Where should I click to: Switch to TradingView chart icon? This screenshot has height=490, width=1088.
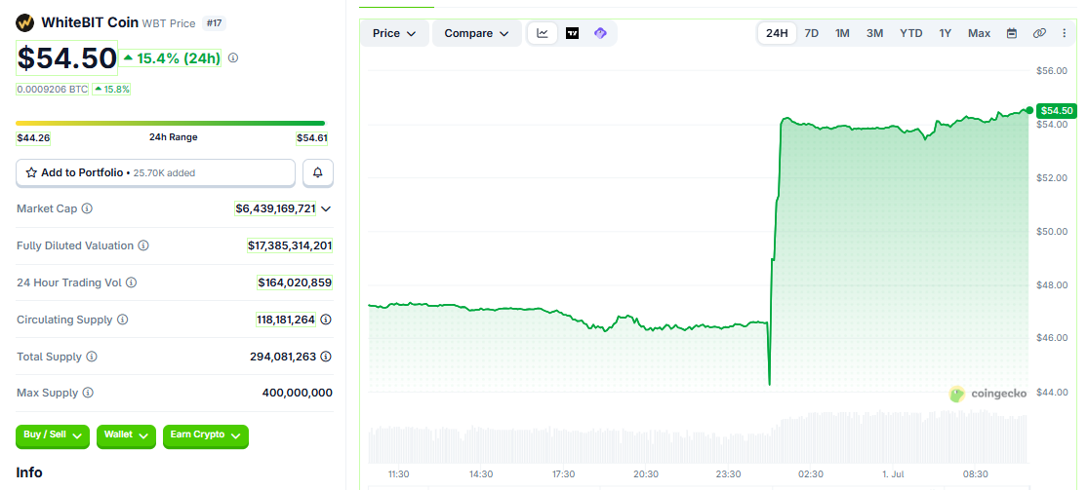(573, 33)
